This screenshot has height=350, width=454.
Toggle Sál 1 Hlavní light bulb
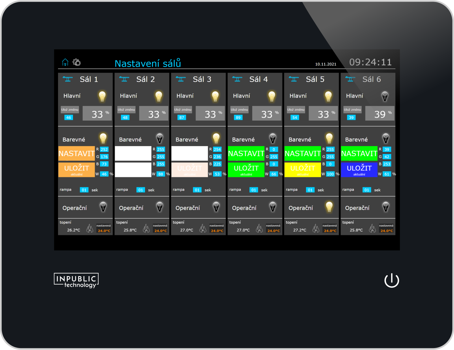point(102,96)
